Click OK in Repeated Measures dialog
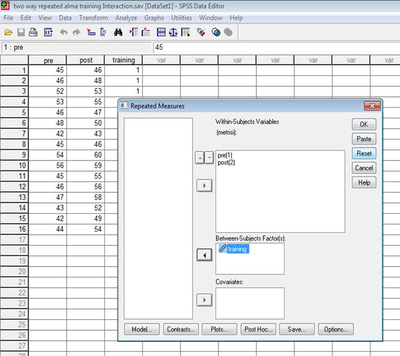This screenshot has height=356, width=400. (x=364, y=124)
